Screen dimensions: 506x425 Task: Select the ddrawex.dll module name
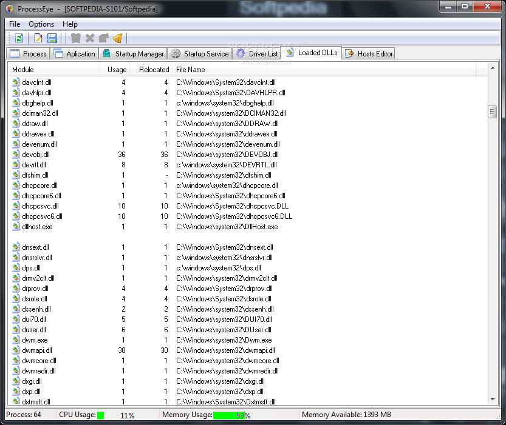[38, 133]
